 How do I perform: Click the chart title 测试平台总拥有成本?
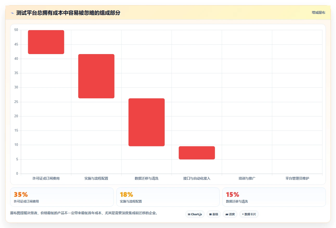click(x=68, y=13)
